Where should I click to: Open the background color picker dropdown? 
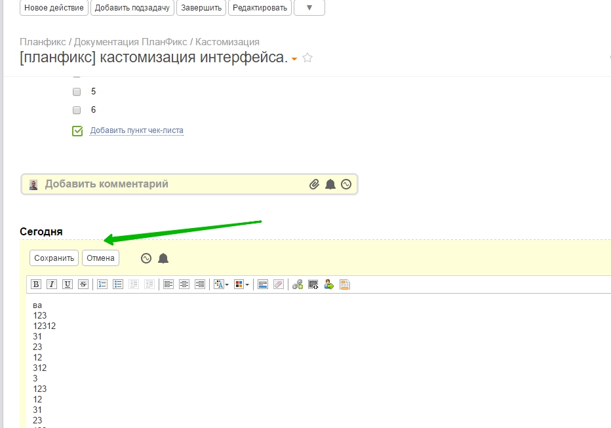pos(241,284)
